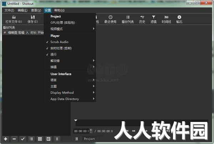214x144 pixels.
Task: Expand the 主题 theme submenu
Action: pos(70,86)
